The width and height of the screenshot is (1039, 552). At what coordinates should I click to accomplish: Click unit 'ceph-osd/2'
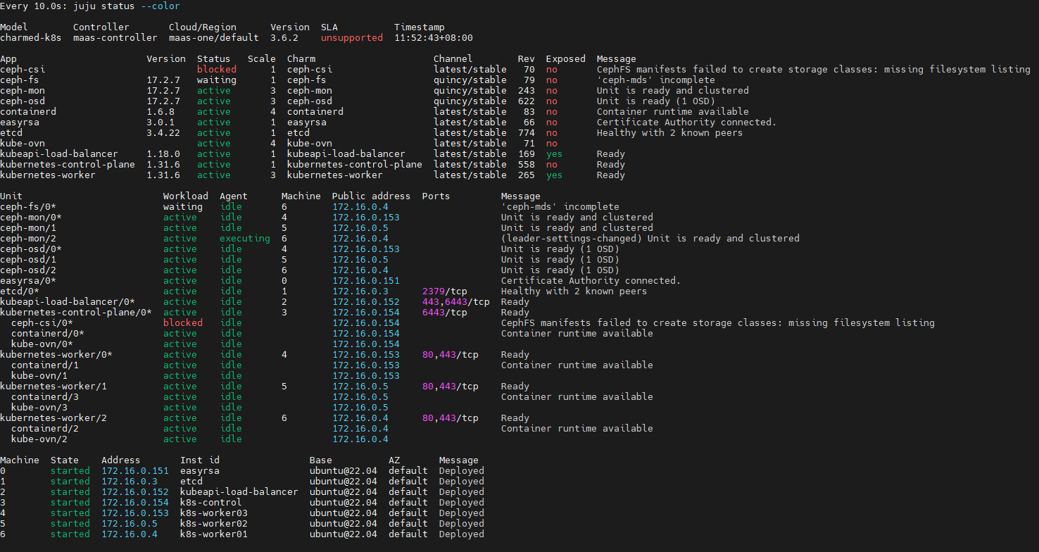[28, 270]
